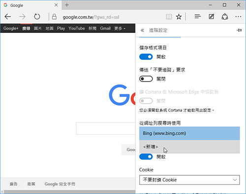Screen dimensions: 246x194
Task: Click the Share icon in toolbar
Action: (x=225, y=17)
